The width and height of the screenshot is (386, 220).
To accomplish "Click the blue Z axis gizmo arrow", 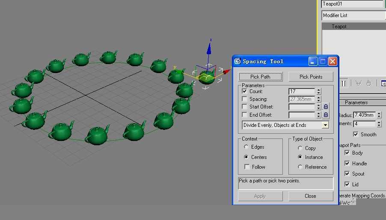I will tap(209, 48).
